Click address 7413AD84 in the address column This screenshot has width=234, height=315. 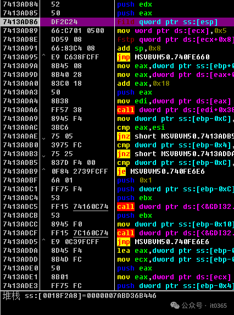tap(20, 4)
